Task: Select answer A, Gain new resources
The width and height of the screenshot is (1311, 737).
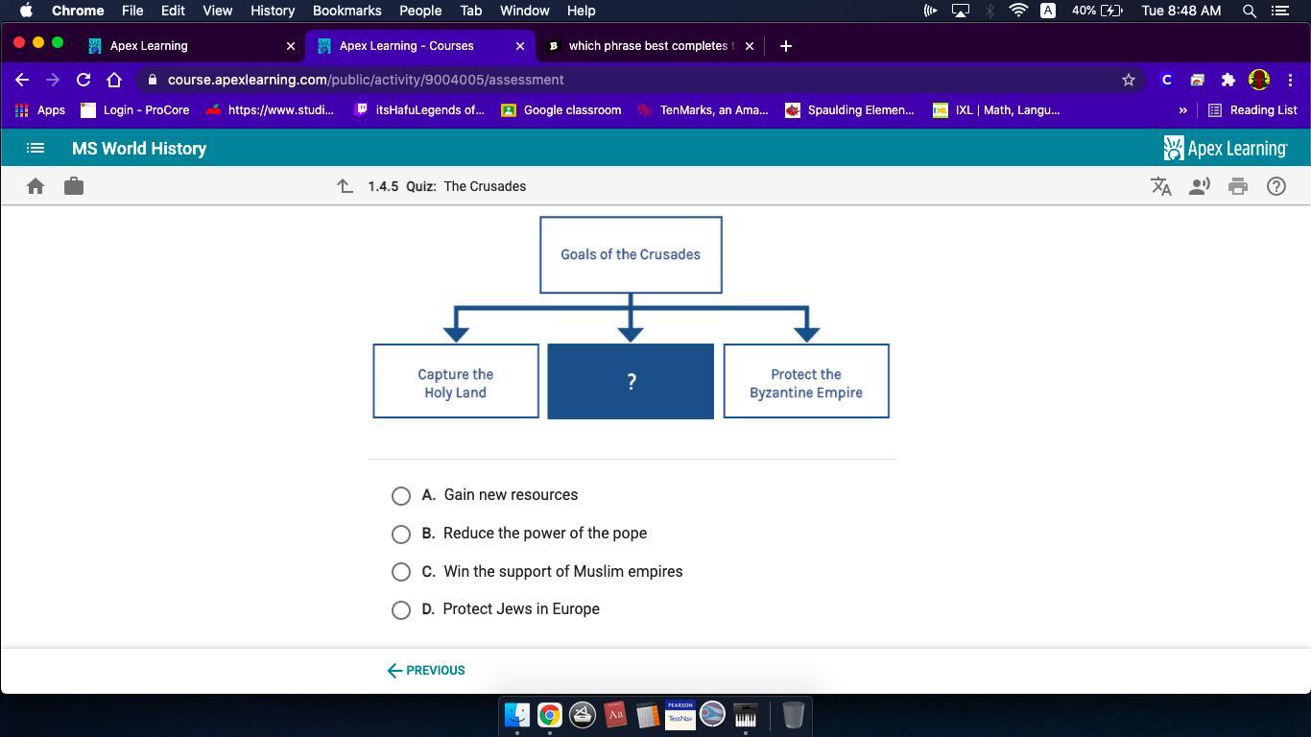Action: 401,495
